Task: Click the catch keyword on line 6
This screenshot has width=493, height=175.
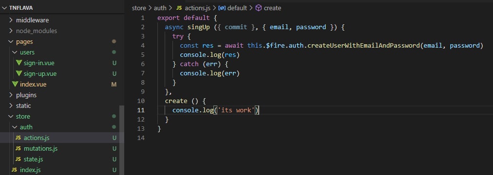Action: click(x=190, y=64)
